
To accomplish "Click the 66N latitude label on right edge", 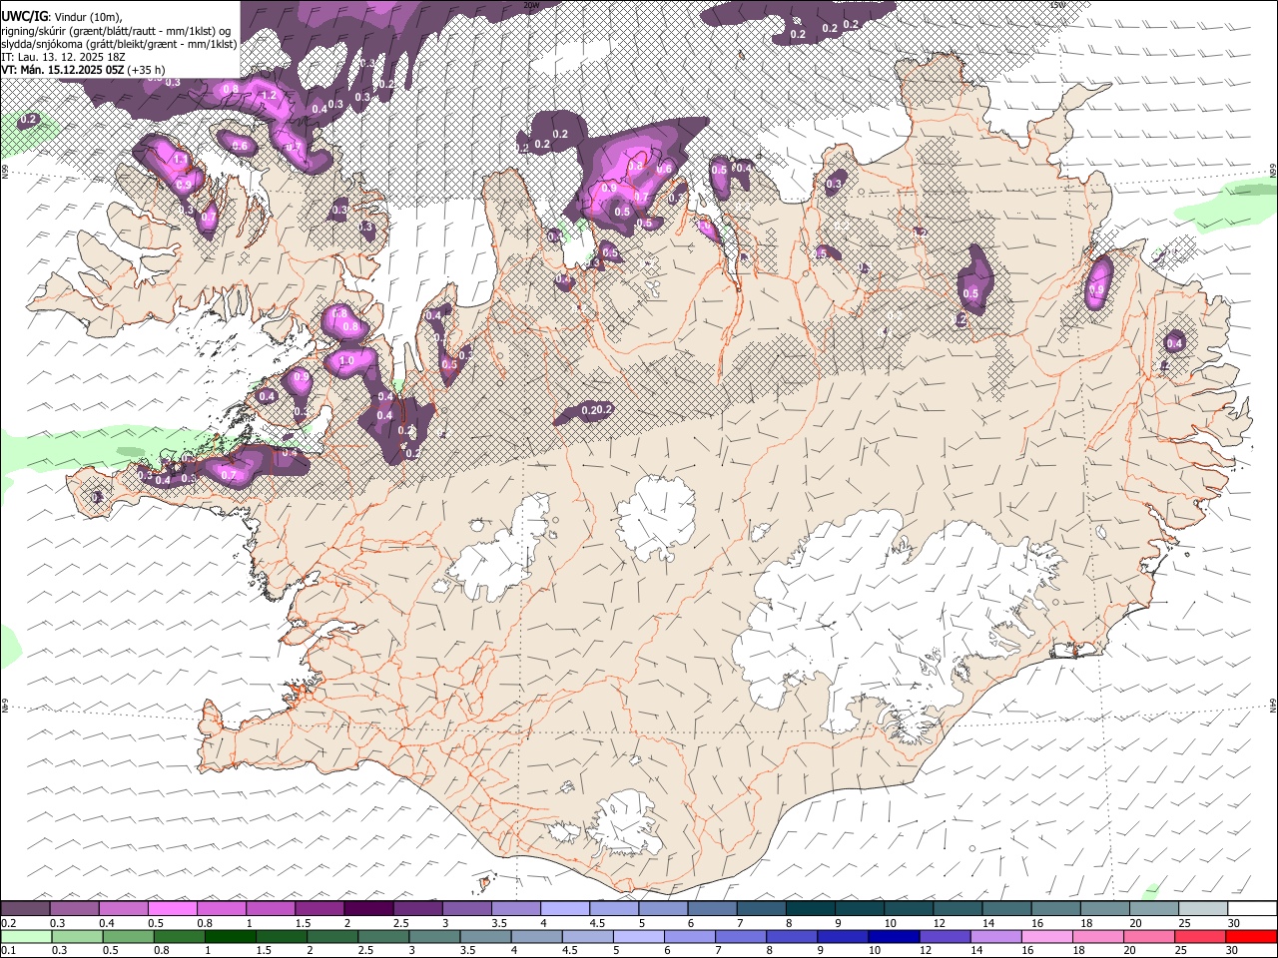I will click(x=1273, y=173).
